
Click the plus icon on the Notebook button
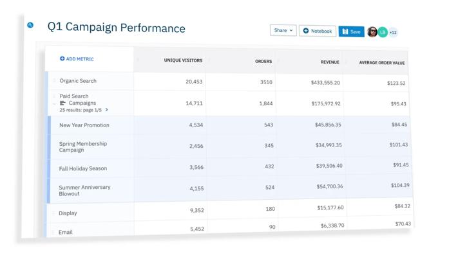(x=306, y=31)
